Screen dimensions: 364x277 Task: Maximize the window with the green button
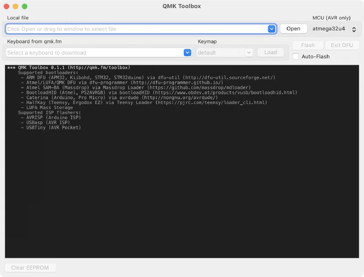(24, 7)
